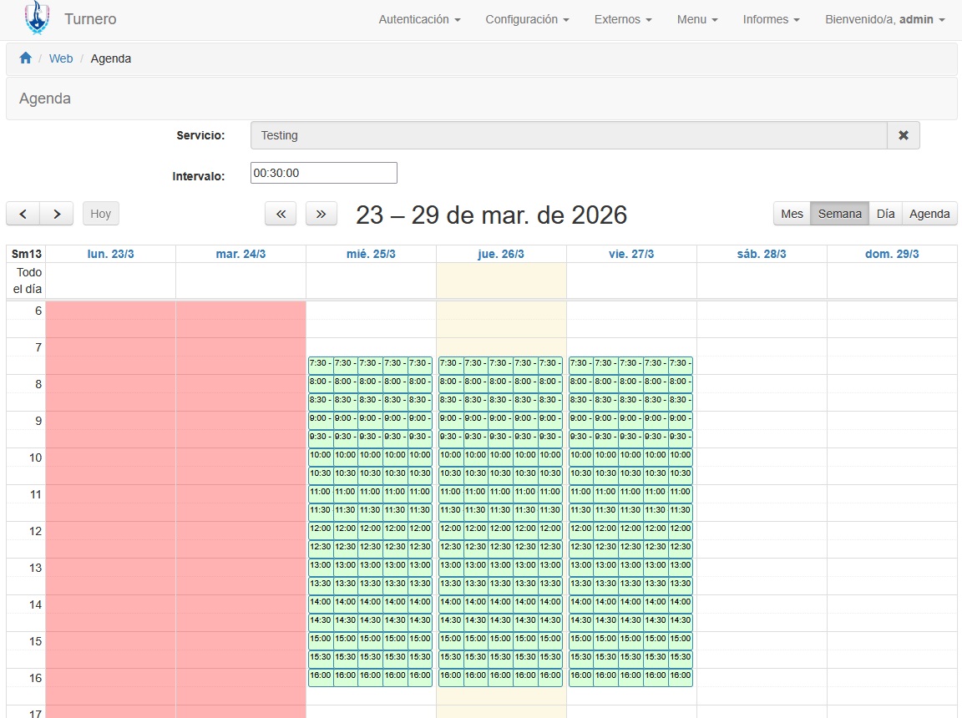Jump back with double left arrow
Screen dimensions: 962x718
[281, 214]
